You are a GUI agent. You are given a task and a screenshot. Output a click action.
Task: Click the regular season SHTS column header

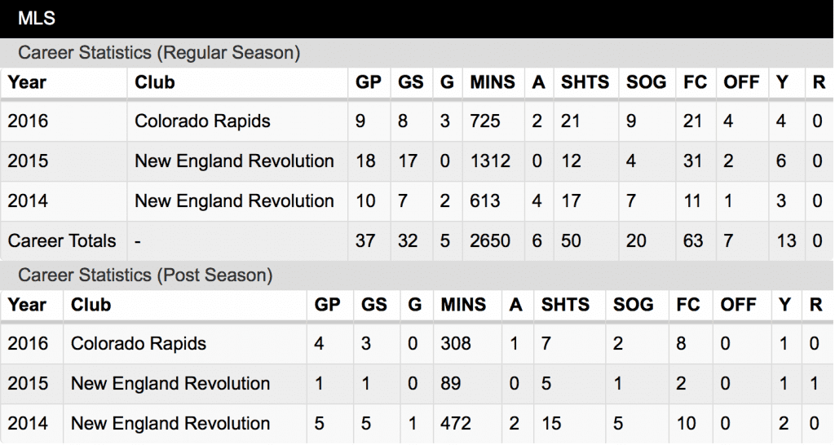(x=585, y=82)
